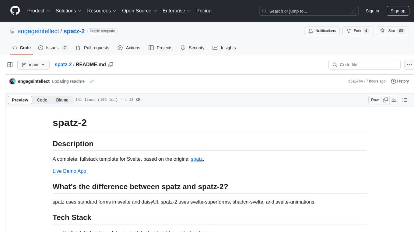This screenshot has height=232, width=414.
Task: Click the Star count 63
Action: pos(401,31)
